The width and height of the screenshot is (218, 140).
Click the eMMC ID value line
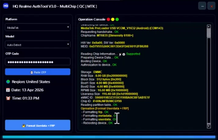click(115, 98)
